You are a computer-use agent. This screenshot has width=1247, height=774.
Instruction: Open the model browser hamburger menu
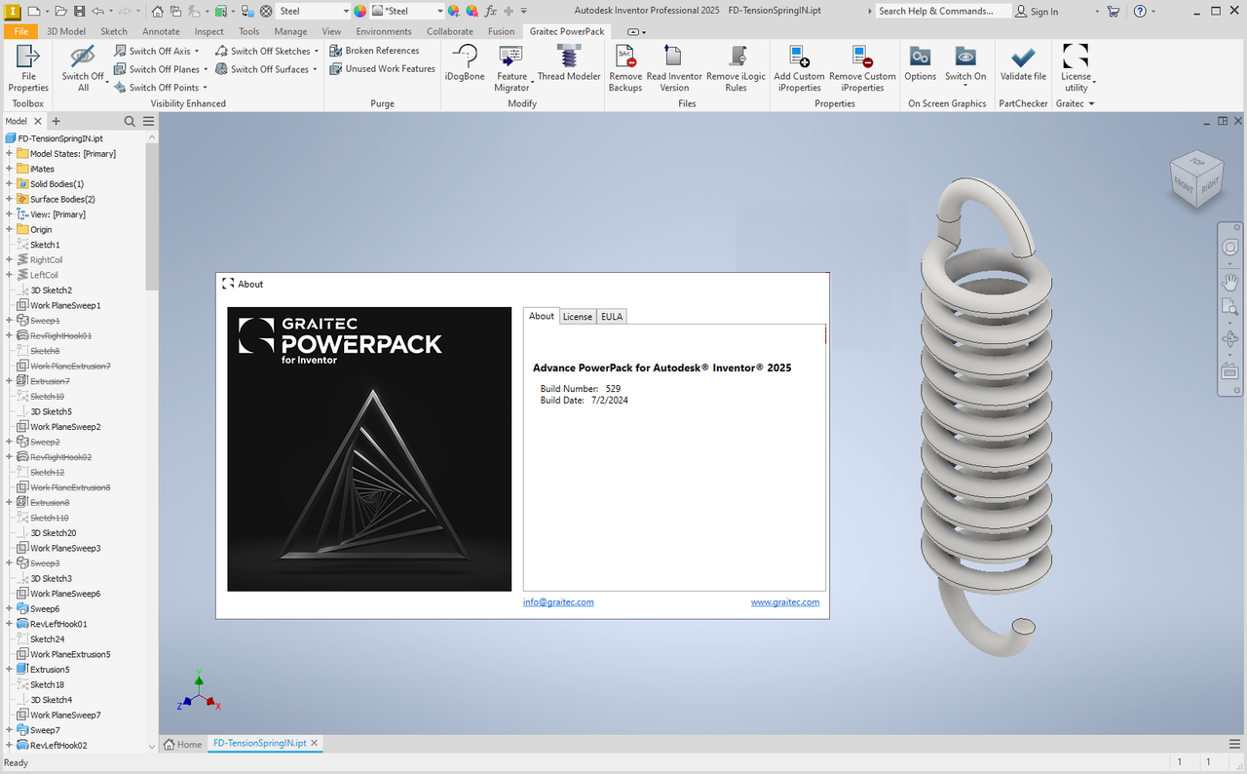(x=148, y=121)
